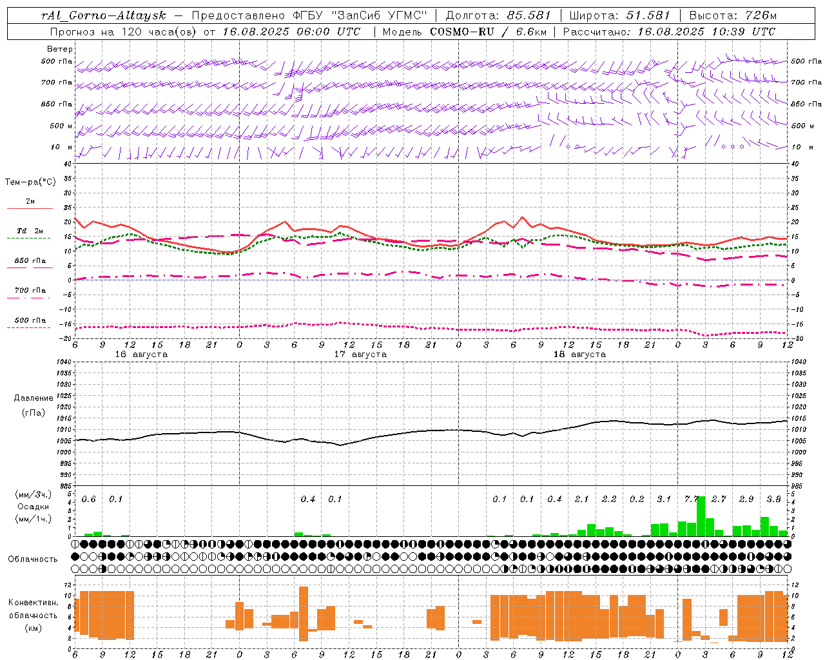Click the 3.1 precipitation total value
The image size is (825, 660).
664,500
